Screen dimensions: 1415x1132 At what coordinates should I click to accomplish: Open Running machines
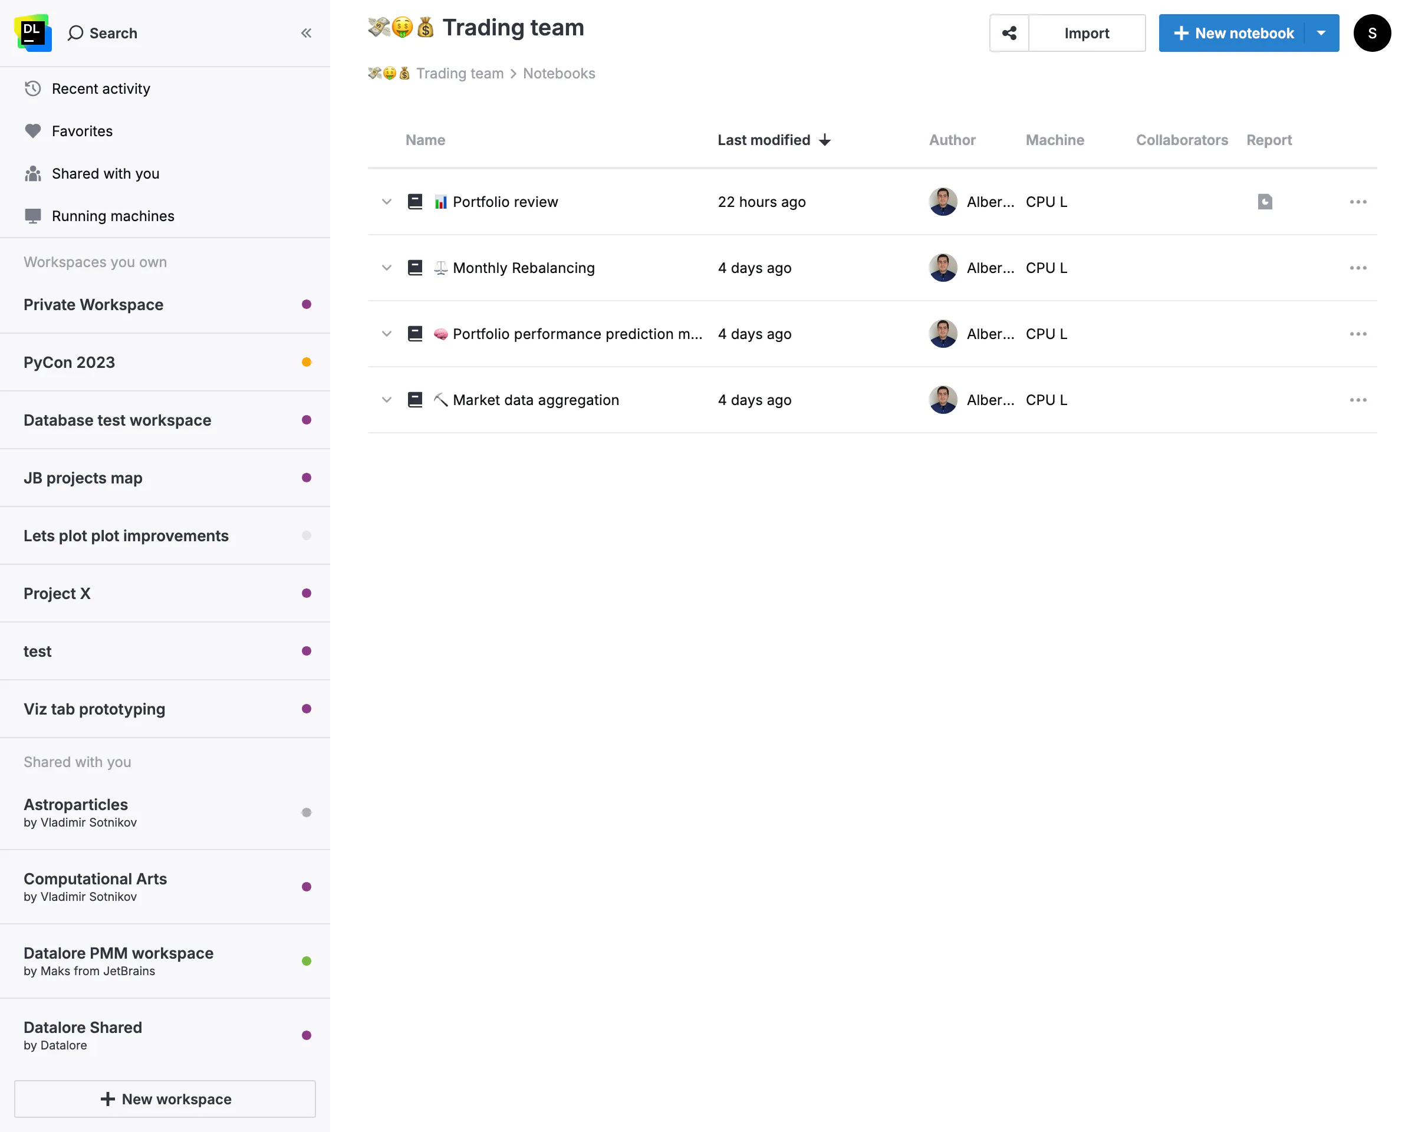tap(99, 216)
